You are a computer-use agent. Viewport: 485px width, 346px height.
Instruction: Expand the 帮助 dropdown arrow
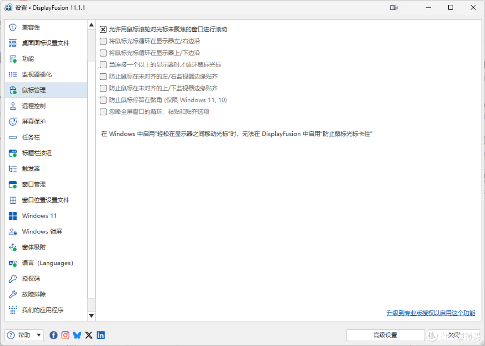tap(39, 335)
